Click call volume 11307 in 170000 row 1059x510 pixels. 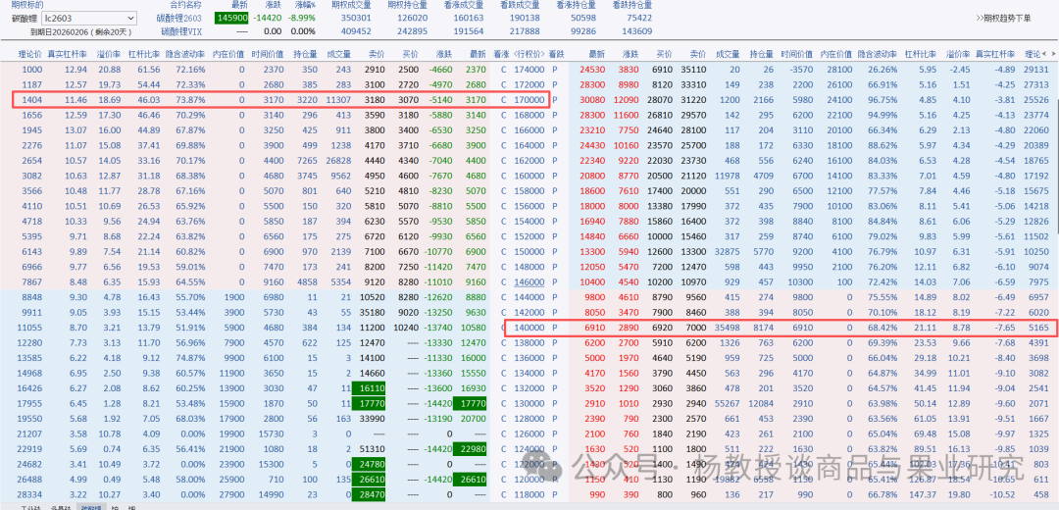pyautogui.click(x=339, y=99)
